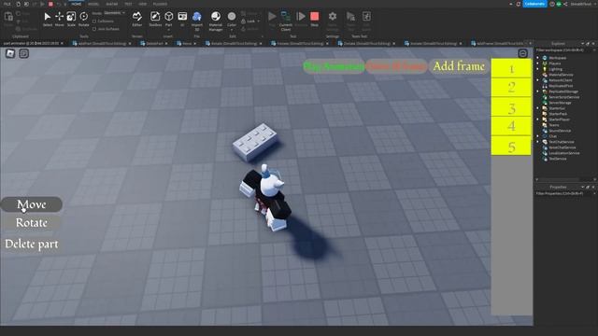
Task: Open Import 3D
Action: pos(197,21)
